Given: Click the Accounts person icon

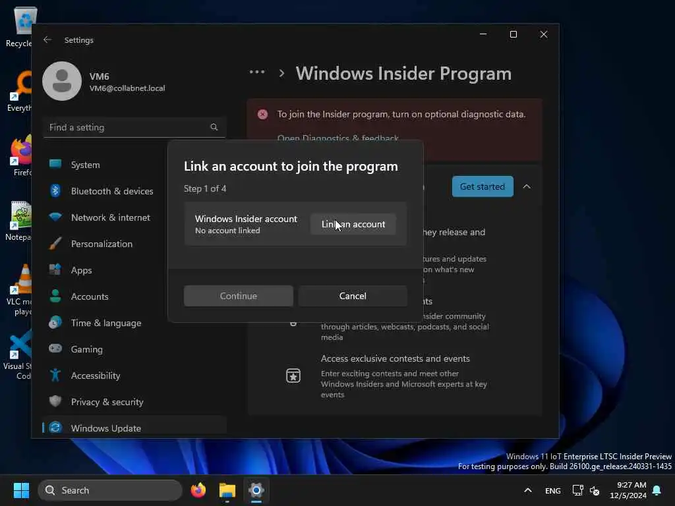Looking at the screenshot, I should pos(55,296).
